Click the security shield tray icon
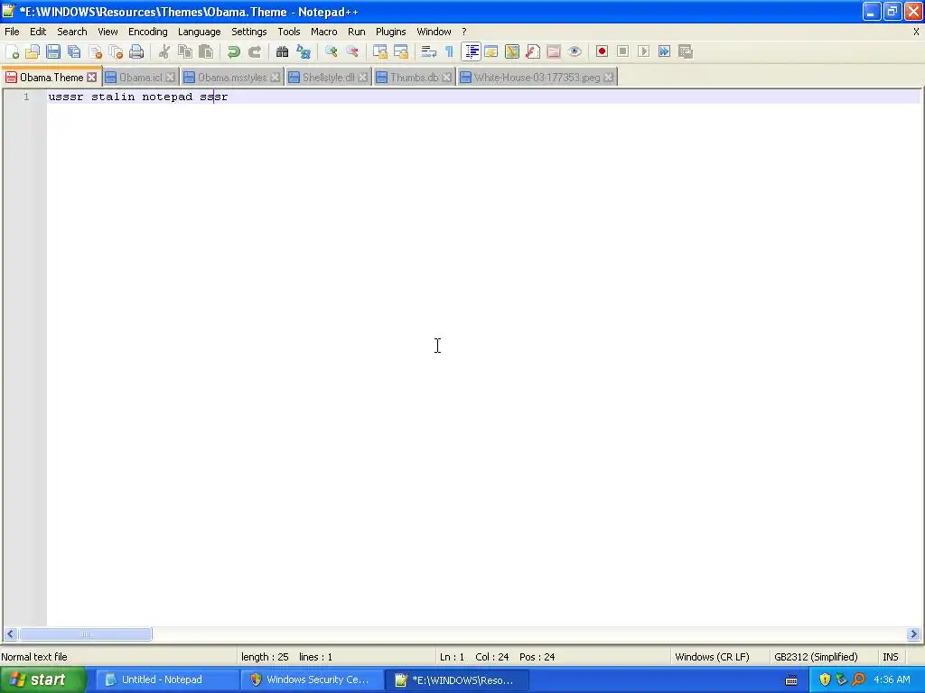The width and height of the screenshot is (925, 693). pos(825,679)
